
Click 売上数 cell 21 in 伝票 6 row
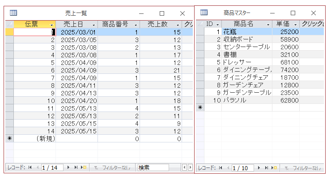(161, 70)
